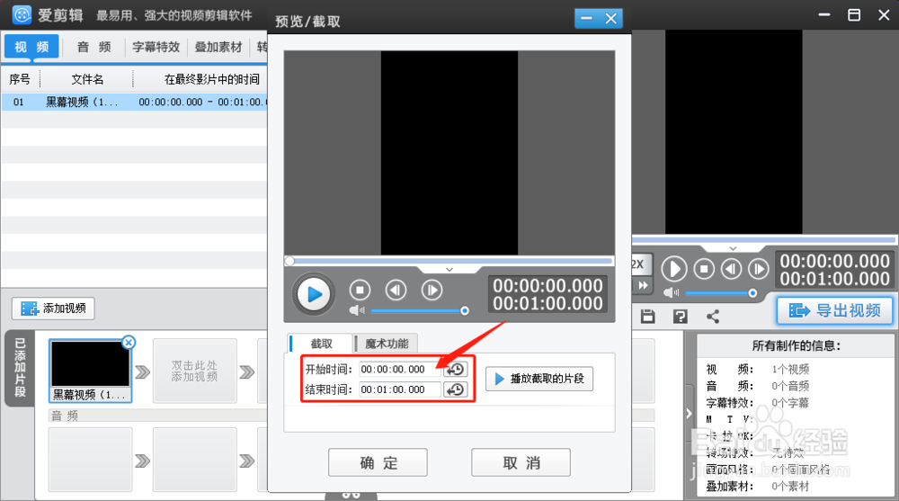Mute the speaker in preview dialog
Image resolution: width=899 pixels, height=501 pixels.
tap(357, 310)
